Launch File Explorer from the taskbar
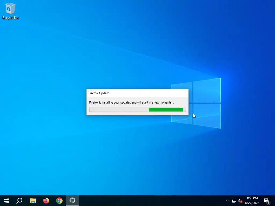 (33, 201)
